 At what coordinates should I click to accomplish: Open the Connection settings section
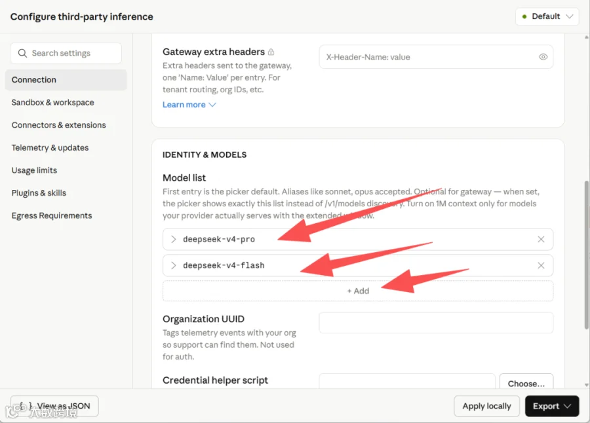(66, 80)
